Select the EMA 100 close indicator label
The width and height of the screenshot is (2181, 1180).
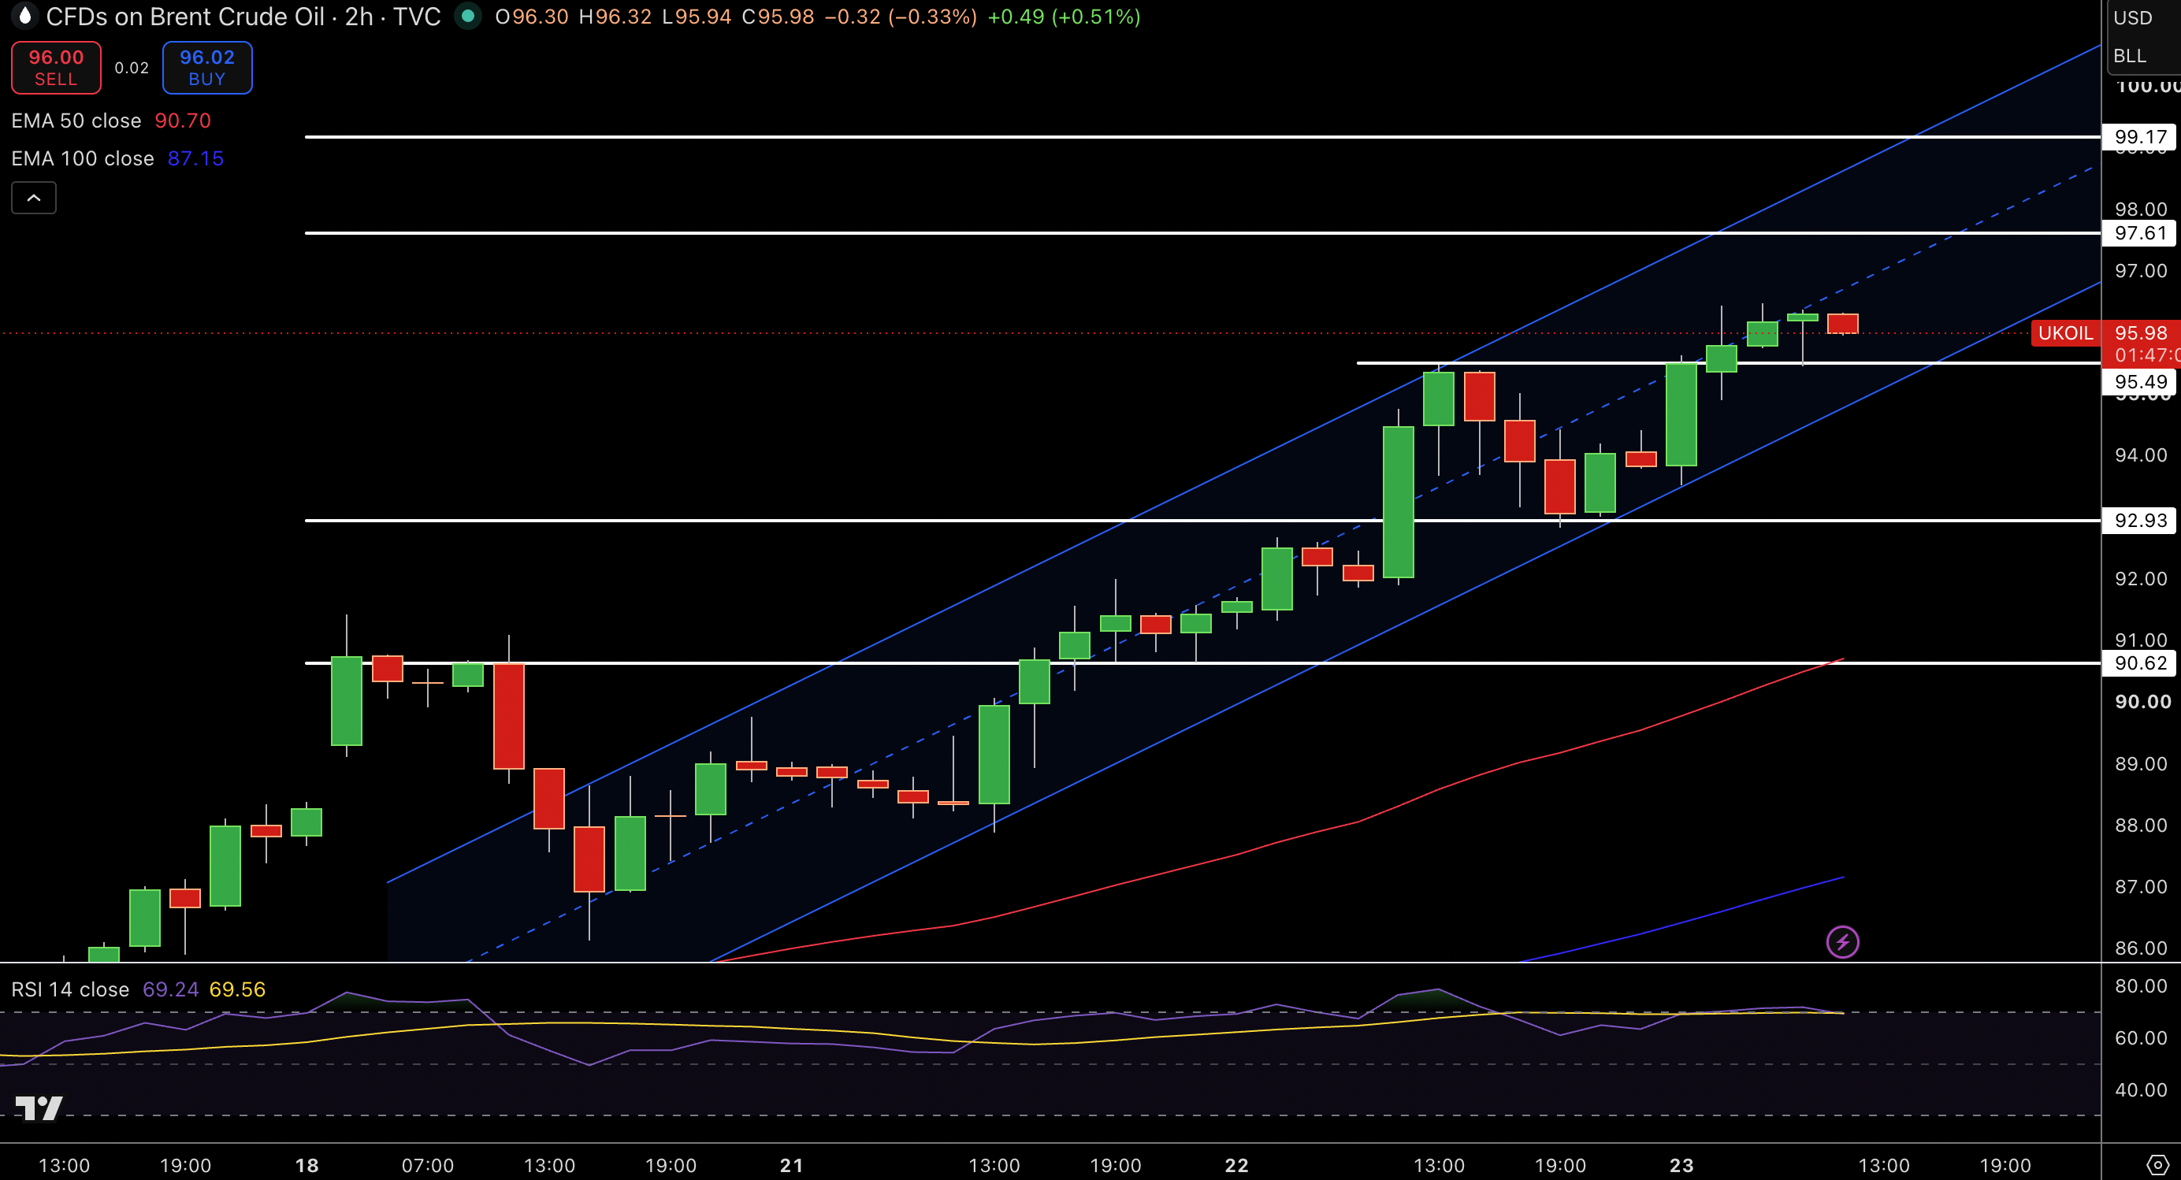tap(83, 158)
